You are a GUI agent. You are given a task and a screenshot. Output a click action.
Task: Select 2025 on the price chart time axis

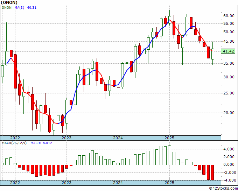pyautogui.click(x=169, y=138)
